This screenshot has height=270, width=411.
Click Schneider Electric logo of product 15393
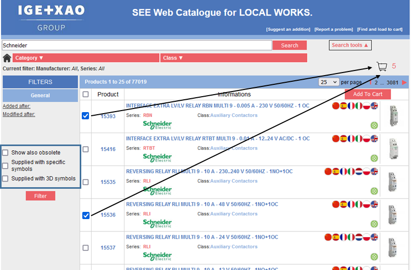[157, 125]
